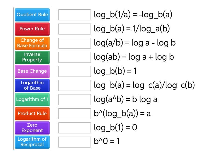
Task: Click answer slot for log(ab) equation
Action: (x=74, y=57)
